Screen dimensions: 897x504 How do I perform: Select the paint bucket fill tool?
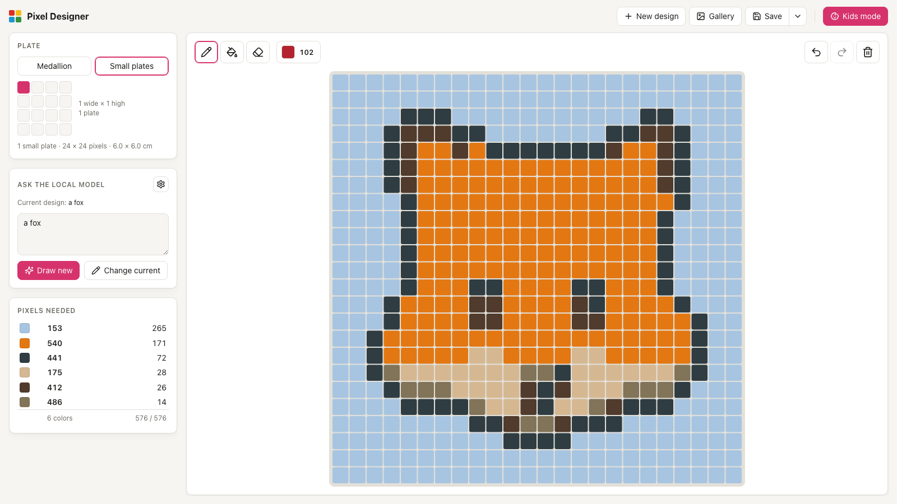pos(232,52)
